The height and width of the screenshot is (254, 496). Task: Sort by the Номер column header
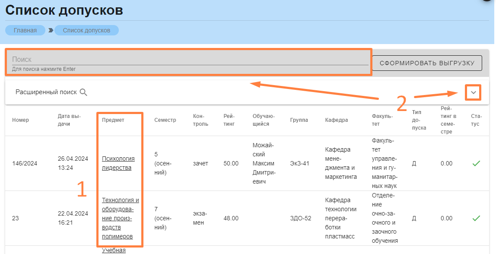pyautogui.click(x=20, y=120)
